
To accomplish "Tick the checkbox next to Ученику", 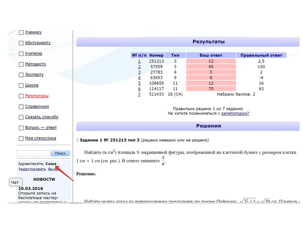I will (x=21, y=33).
